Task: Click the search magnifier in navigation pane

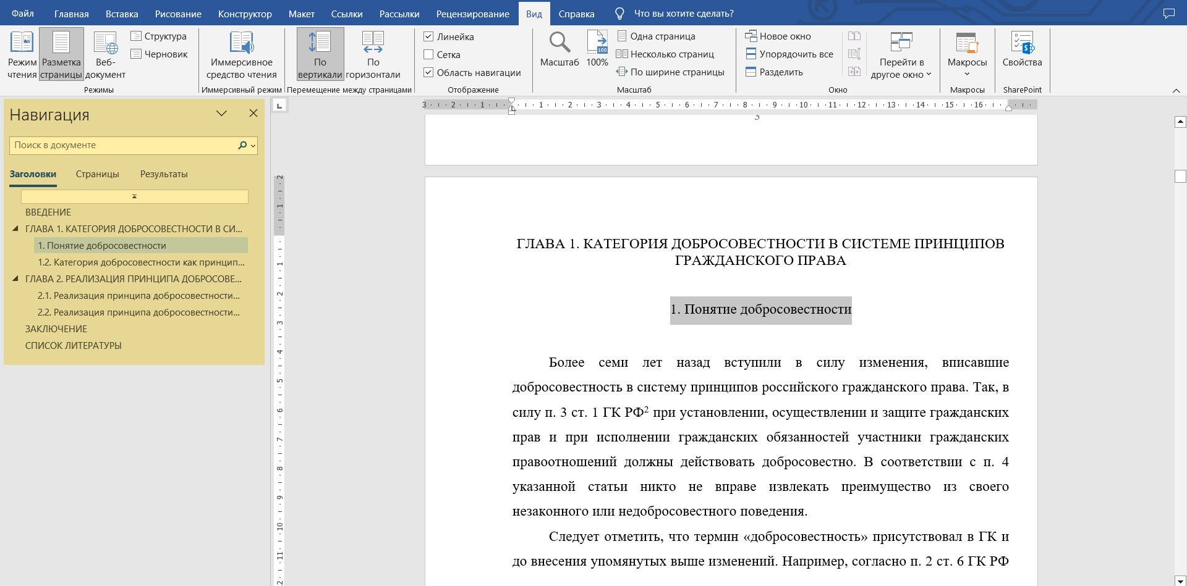Action: [242, 145]
